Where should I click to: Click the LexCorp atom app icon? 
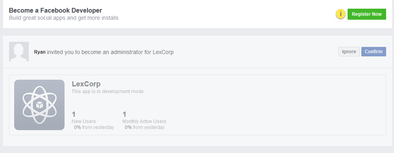point(39,104)
